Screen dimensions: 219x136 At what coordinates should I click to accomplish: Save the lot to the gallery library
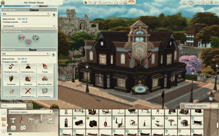pyautogui.click(x=116, y=2)
